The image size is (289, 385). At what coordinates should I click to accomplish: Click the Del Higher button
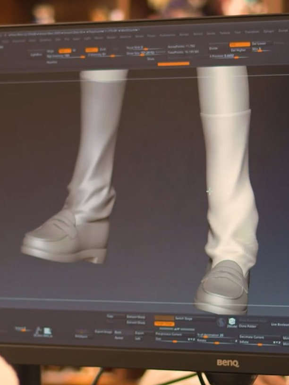[238, 50]
